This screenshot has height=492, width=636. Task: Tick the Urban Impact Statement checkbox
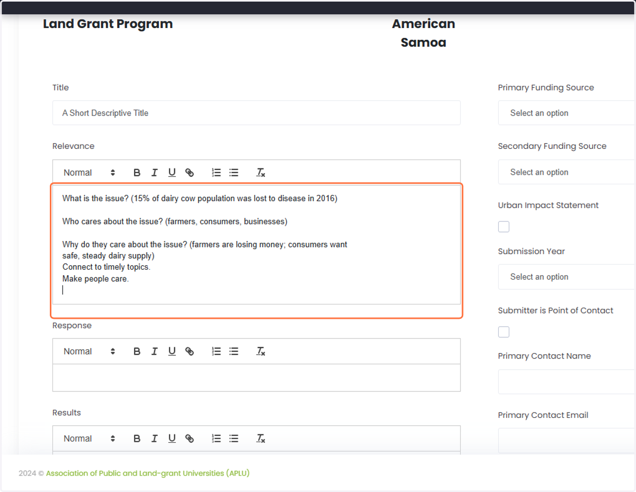(503, 227)
